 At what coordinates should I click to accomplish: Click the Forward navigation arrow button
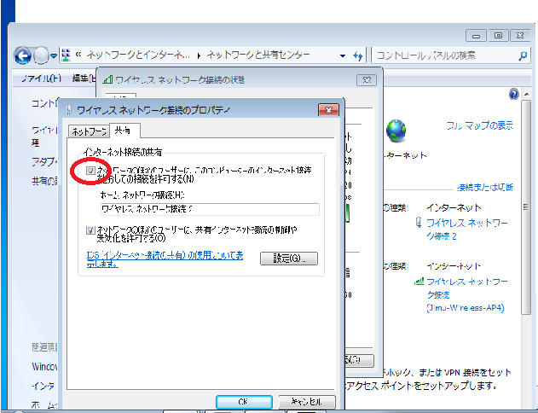coord(41,55)
